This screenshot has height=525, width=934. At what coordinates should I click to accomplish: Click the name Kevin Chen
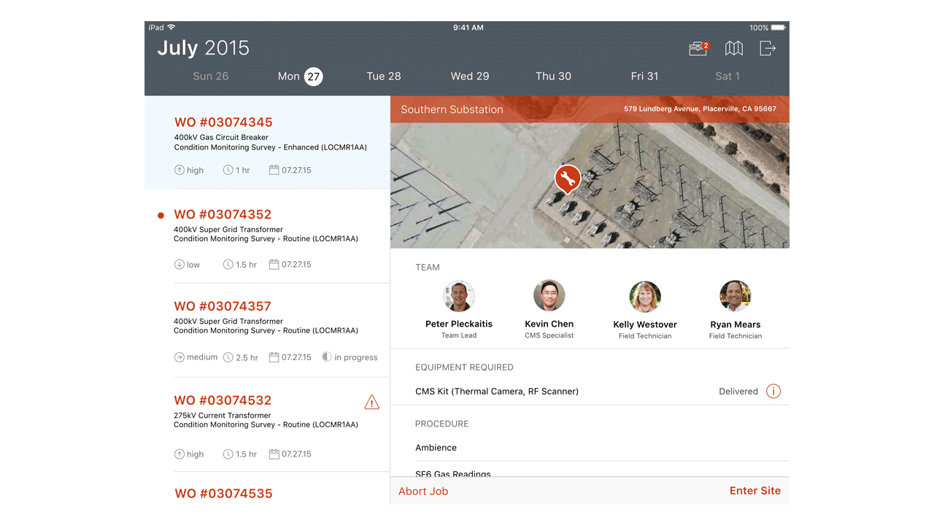(x=549, y=324)
